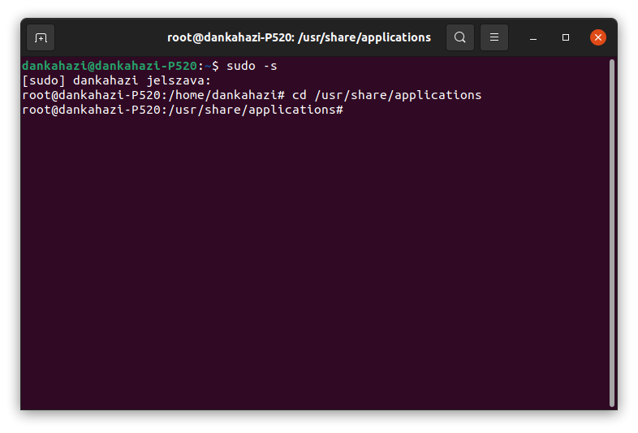The image size is (638, 433).
Task: Click the /usr/share/applications path in title bar
Action: [x=364, y=37]
